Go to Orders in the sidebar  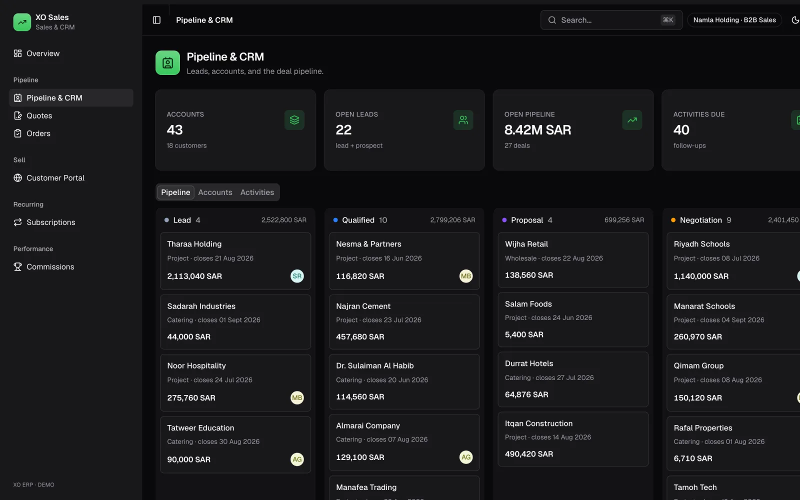tap(71, 133)
